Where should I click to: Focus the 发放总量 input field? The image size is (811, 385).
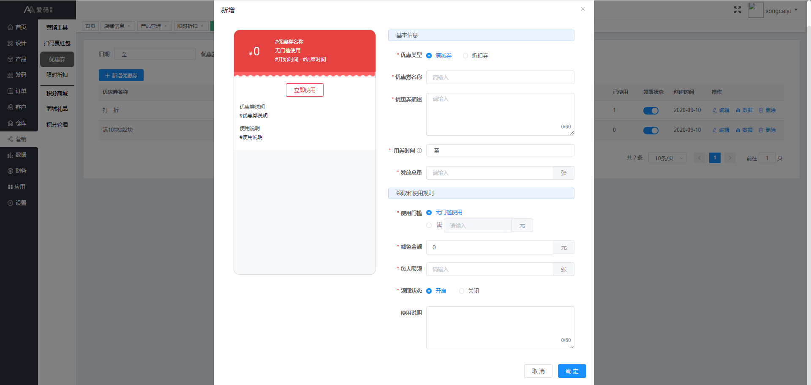[490, 173]
